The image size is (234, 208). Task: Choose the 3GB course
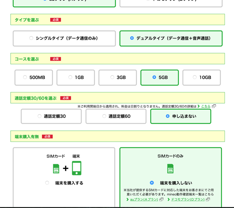coord(118,77)
